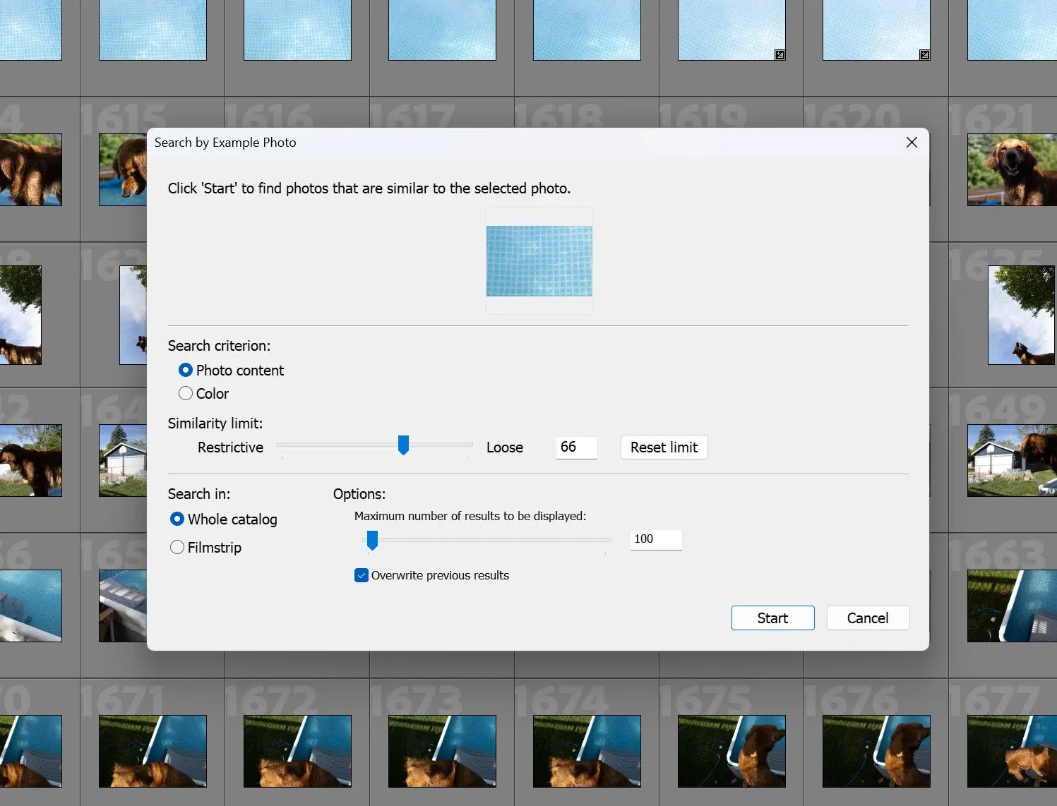Click the similarity limit slider handle

coord(403,445)
